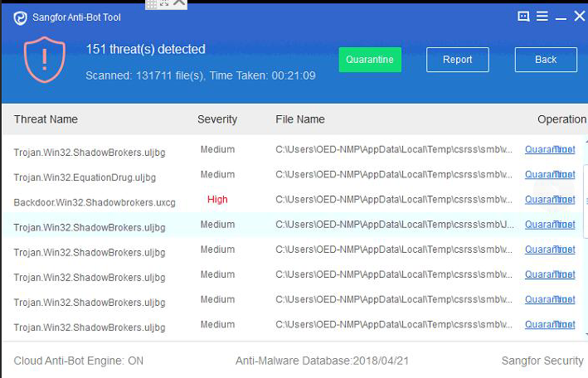
Task: Click the expand arrows icon on top toolbar
Action: click(x=163, y=4)
